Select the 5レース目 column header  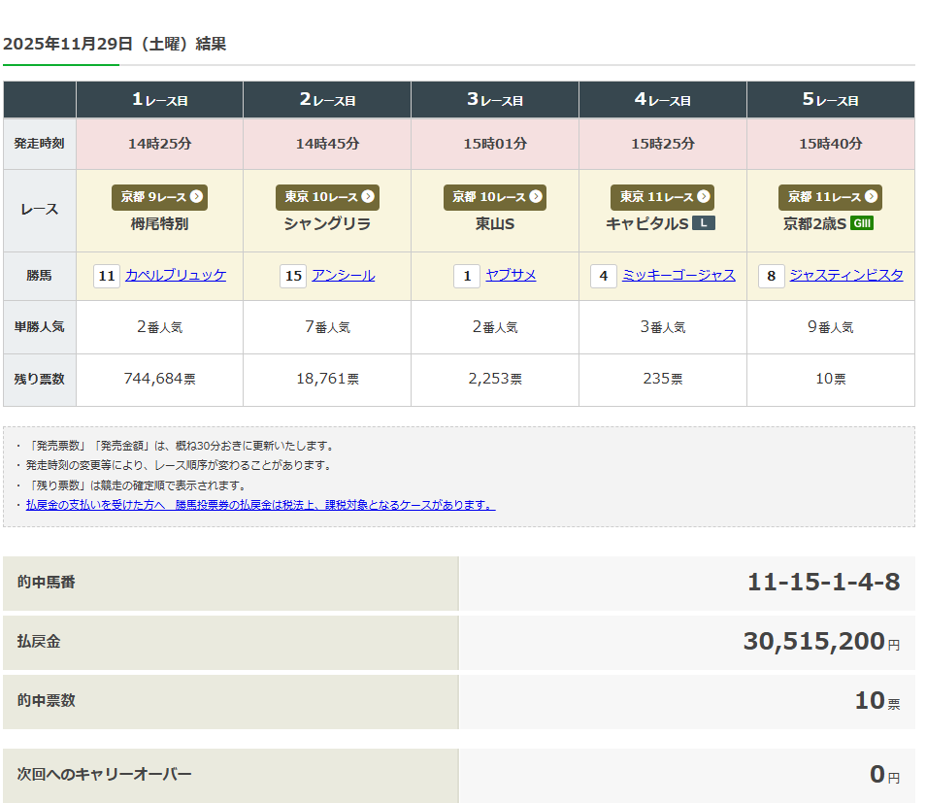pos(831,100)
